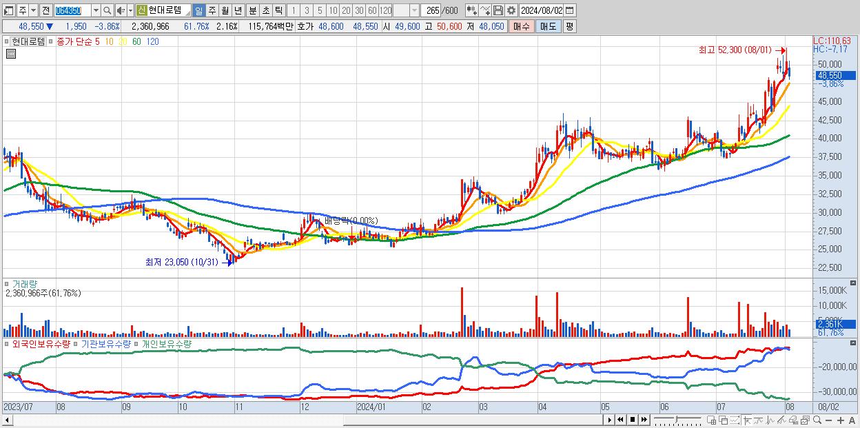
Task: Open the chart settings gear icon
Action: pos(511,10)
